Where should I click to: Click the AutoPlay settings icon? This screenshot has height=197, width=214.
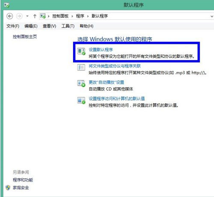(x=81, y=84)
